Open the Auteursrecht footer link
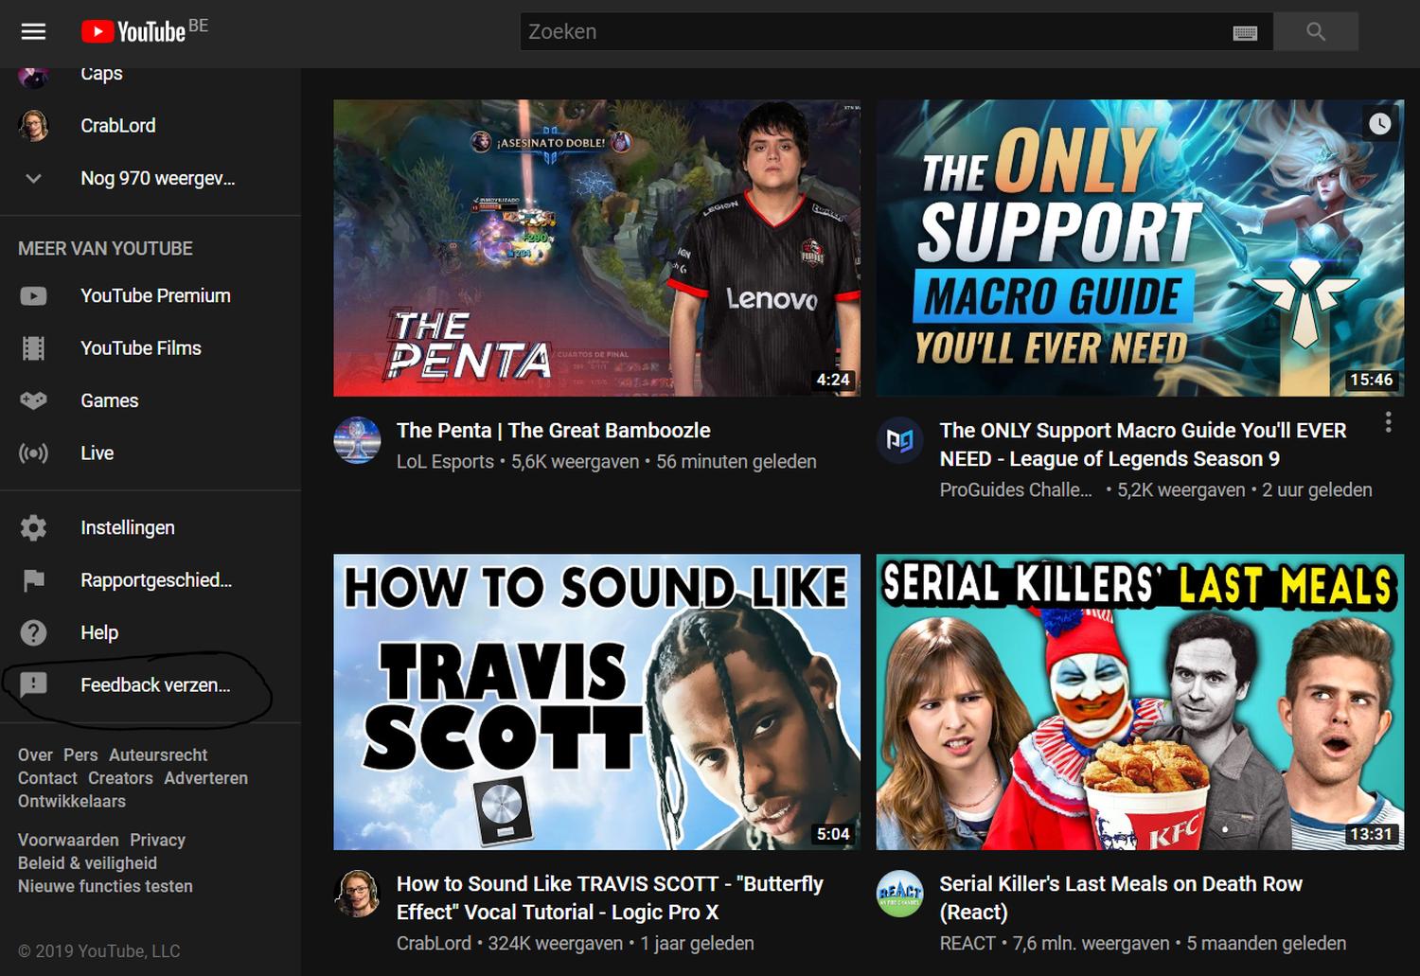 pos(157,755)
